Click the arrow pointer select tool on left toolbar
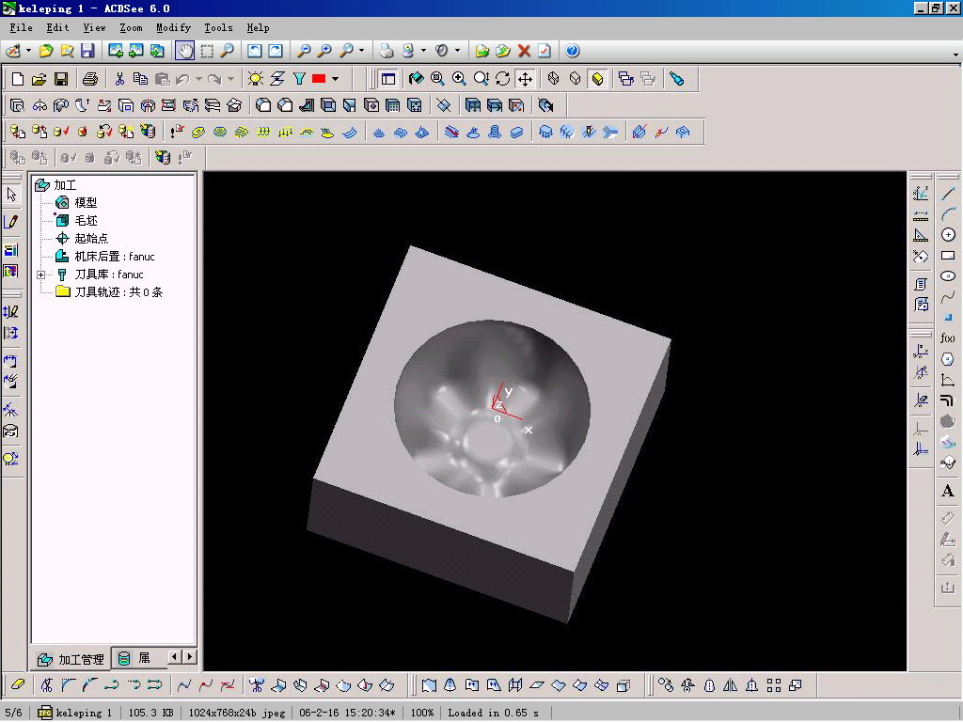 tap(11, 194)
